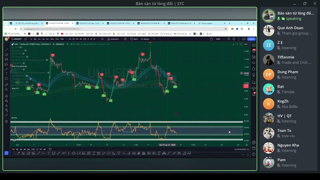Switch to the 15m timeframe

pyautogui.click(x=57, y=39)
